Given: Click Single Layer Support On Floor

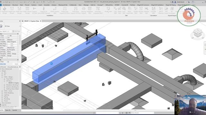Looking at the screenshot, I should tap(65, 11).
